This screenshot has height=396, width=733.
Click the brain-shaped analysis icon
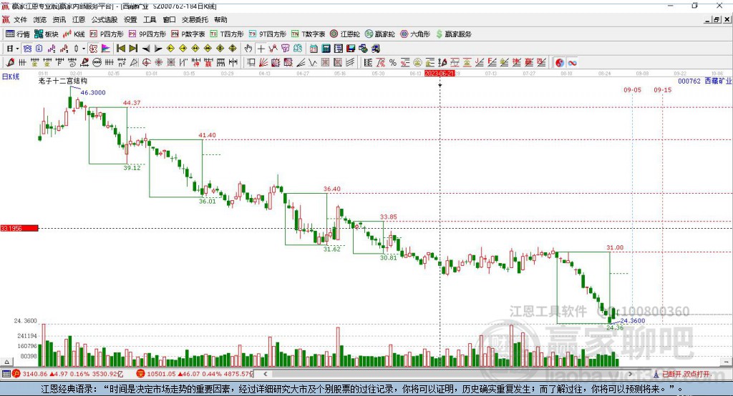tap(297, 49)
